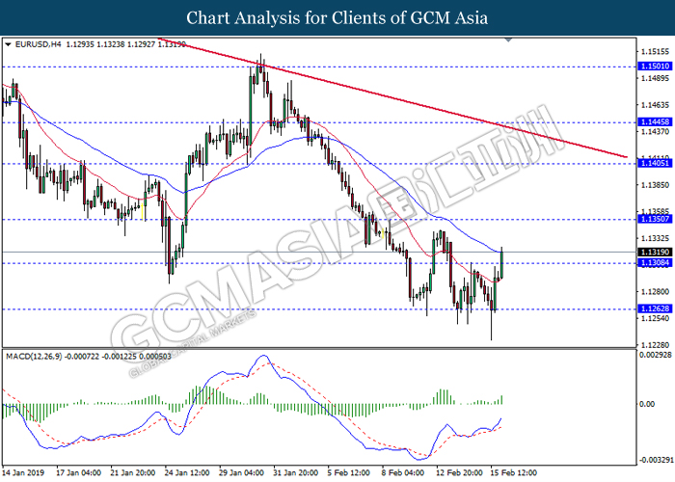
Task: Click the MACD scale value -0.003291
Action: click(656, 460)
